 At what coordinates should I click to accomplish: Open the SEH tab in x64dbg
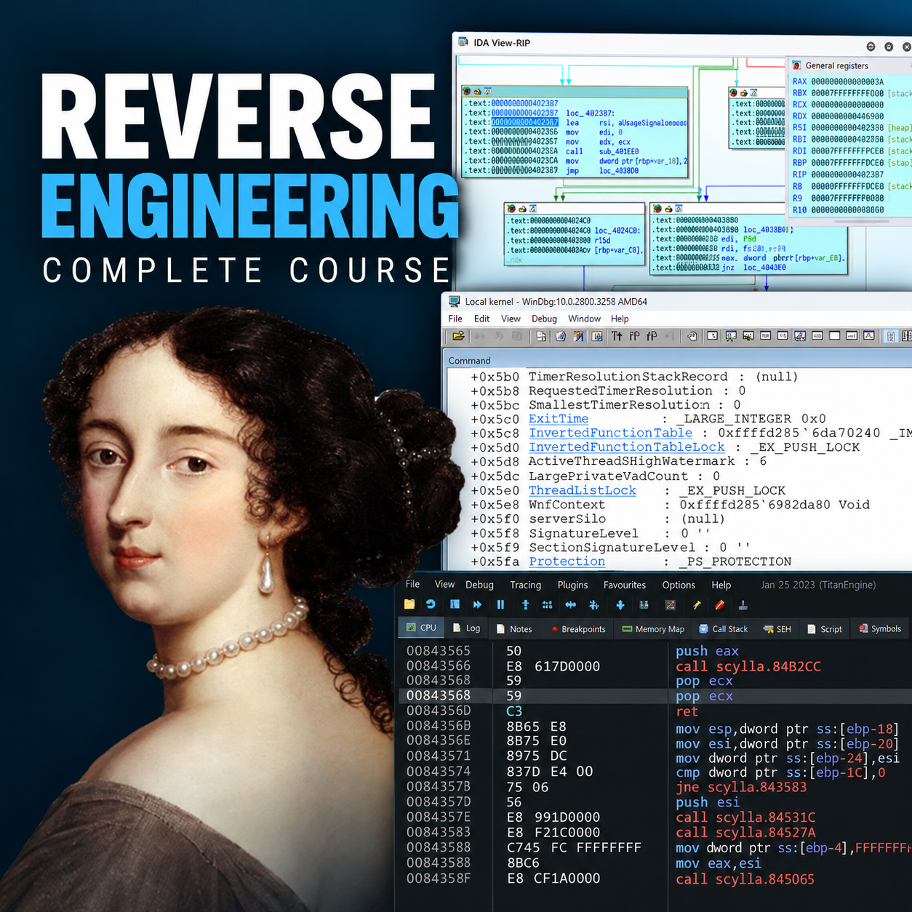777,628
